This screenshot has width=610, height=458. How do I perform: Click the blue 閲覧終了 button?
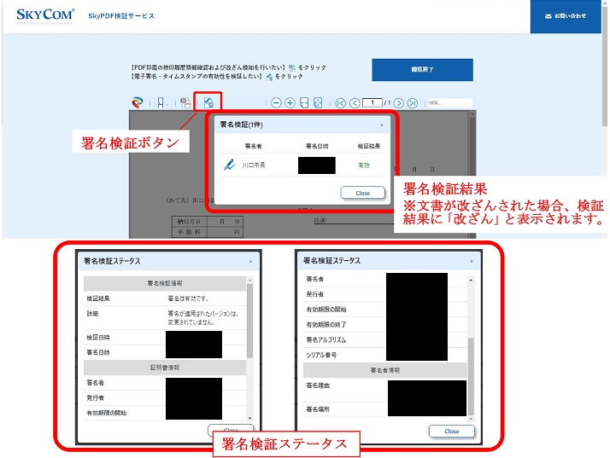(x=423, y=70)
